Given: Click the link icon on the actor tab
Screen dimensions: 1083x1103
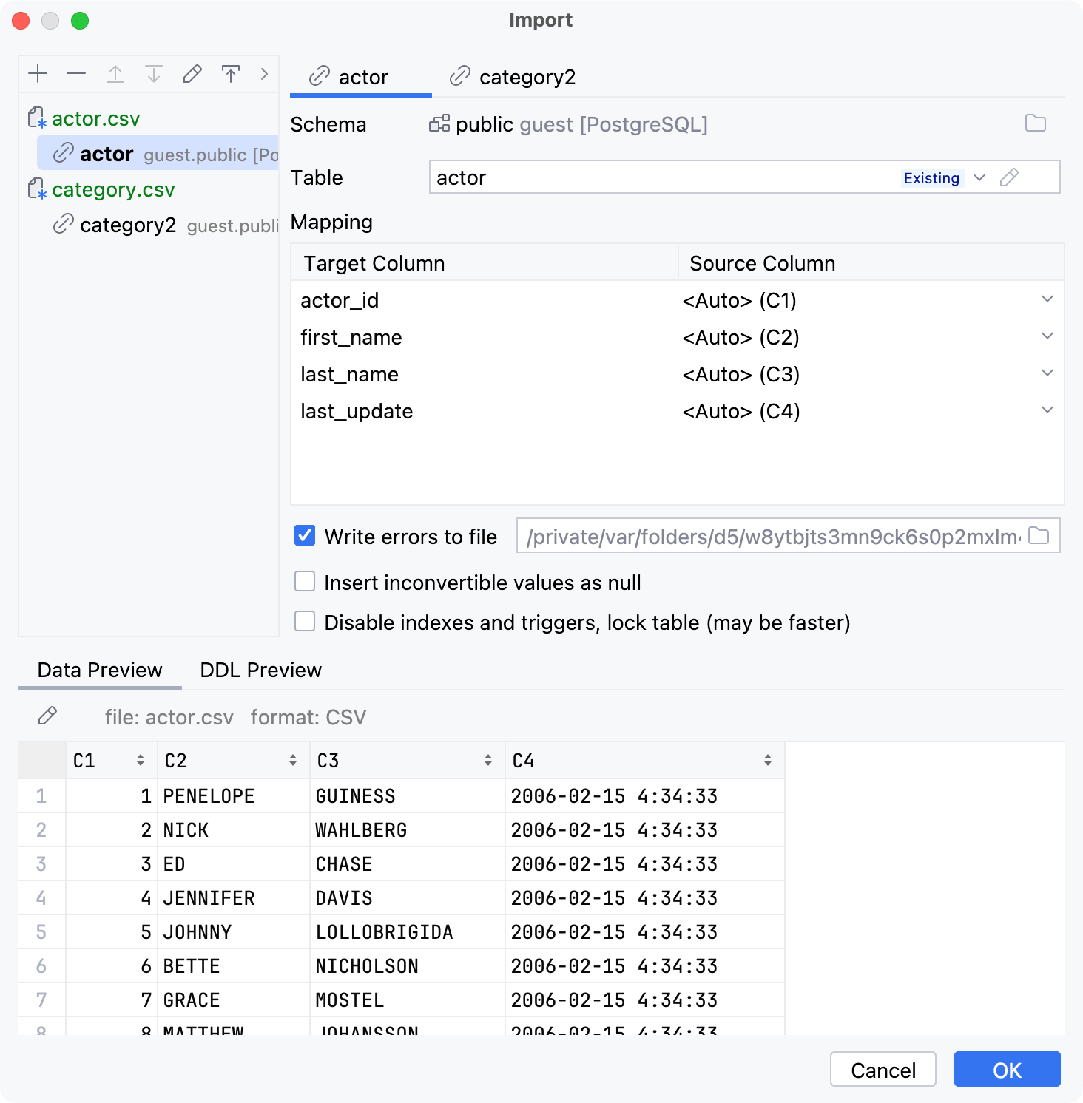Looking at the screenshot, I should point(319,77).
